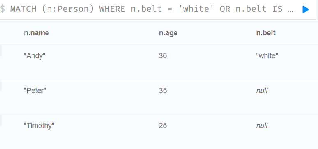Select the "Timothy" name cell
Image resolution: width=318 pixels, height=149 pixels.
pyautogui.click(x=39, y=126)
